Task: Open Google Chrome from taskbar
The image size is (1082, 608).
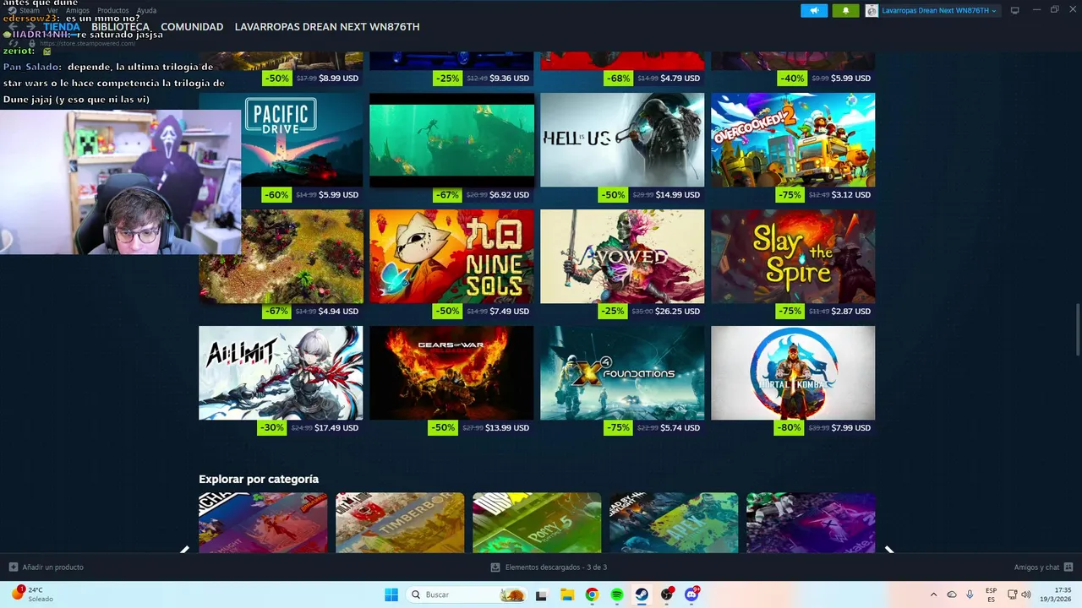Action: (x=592, y=594)
